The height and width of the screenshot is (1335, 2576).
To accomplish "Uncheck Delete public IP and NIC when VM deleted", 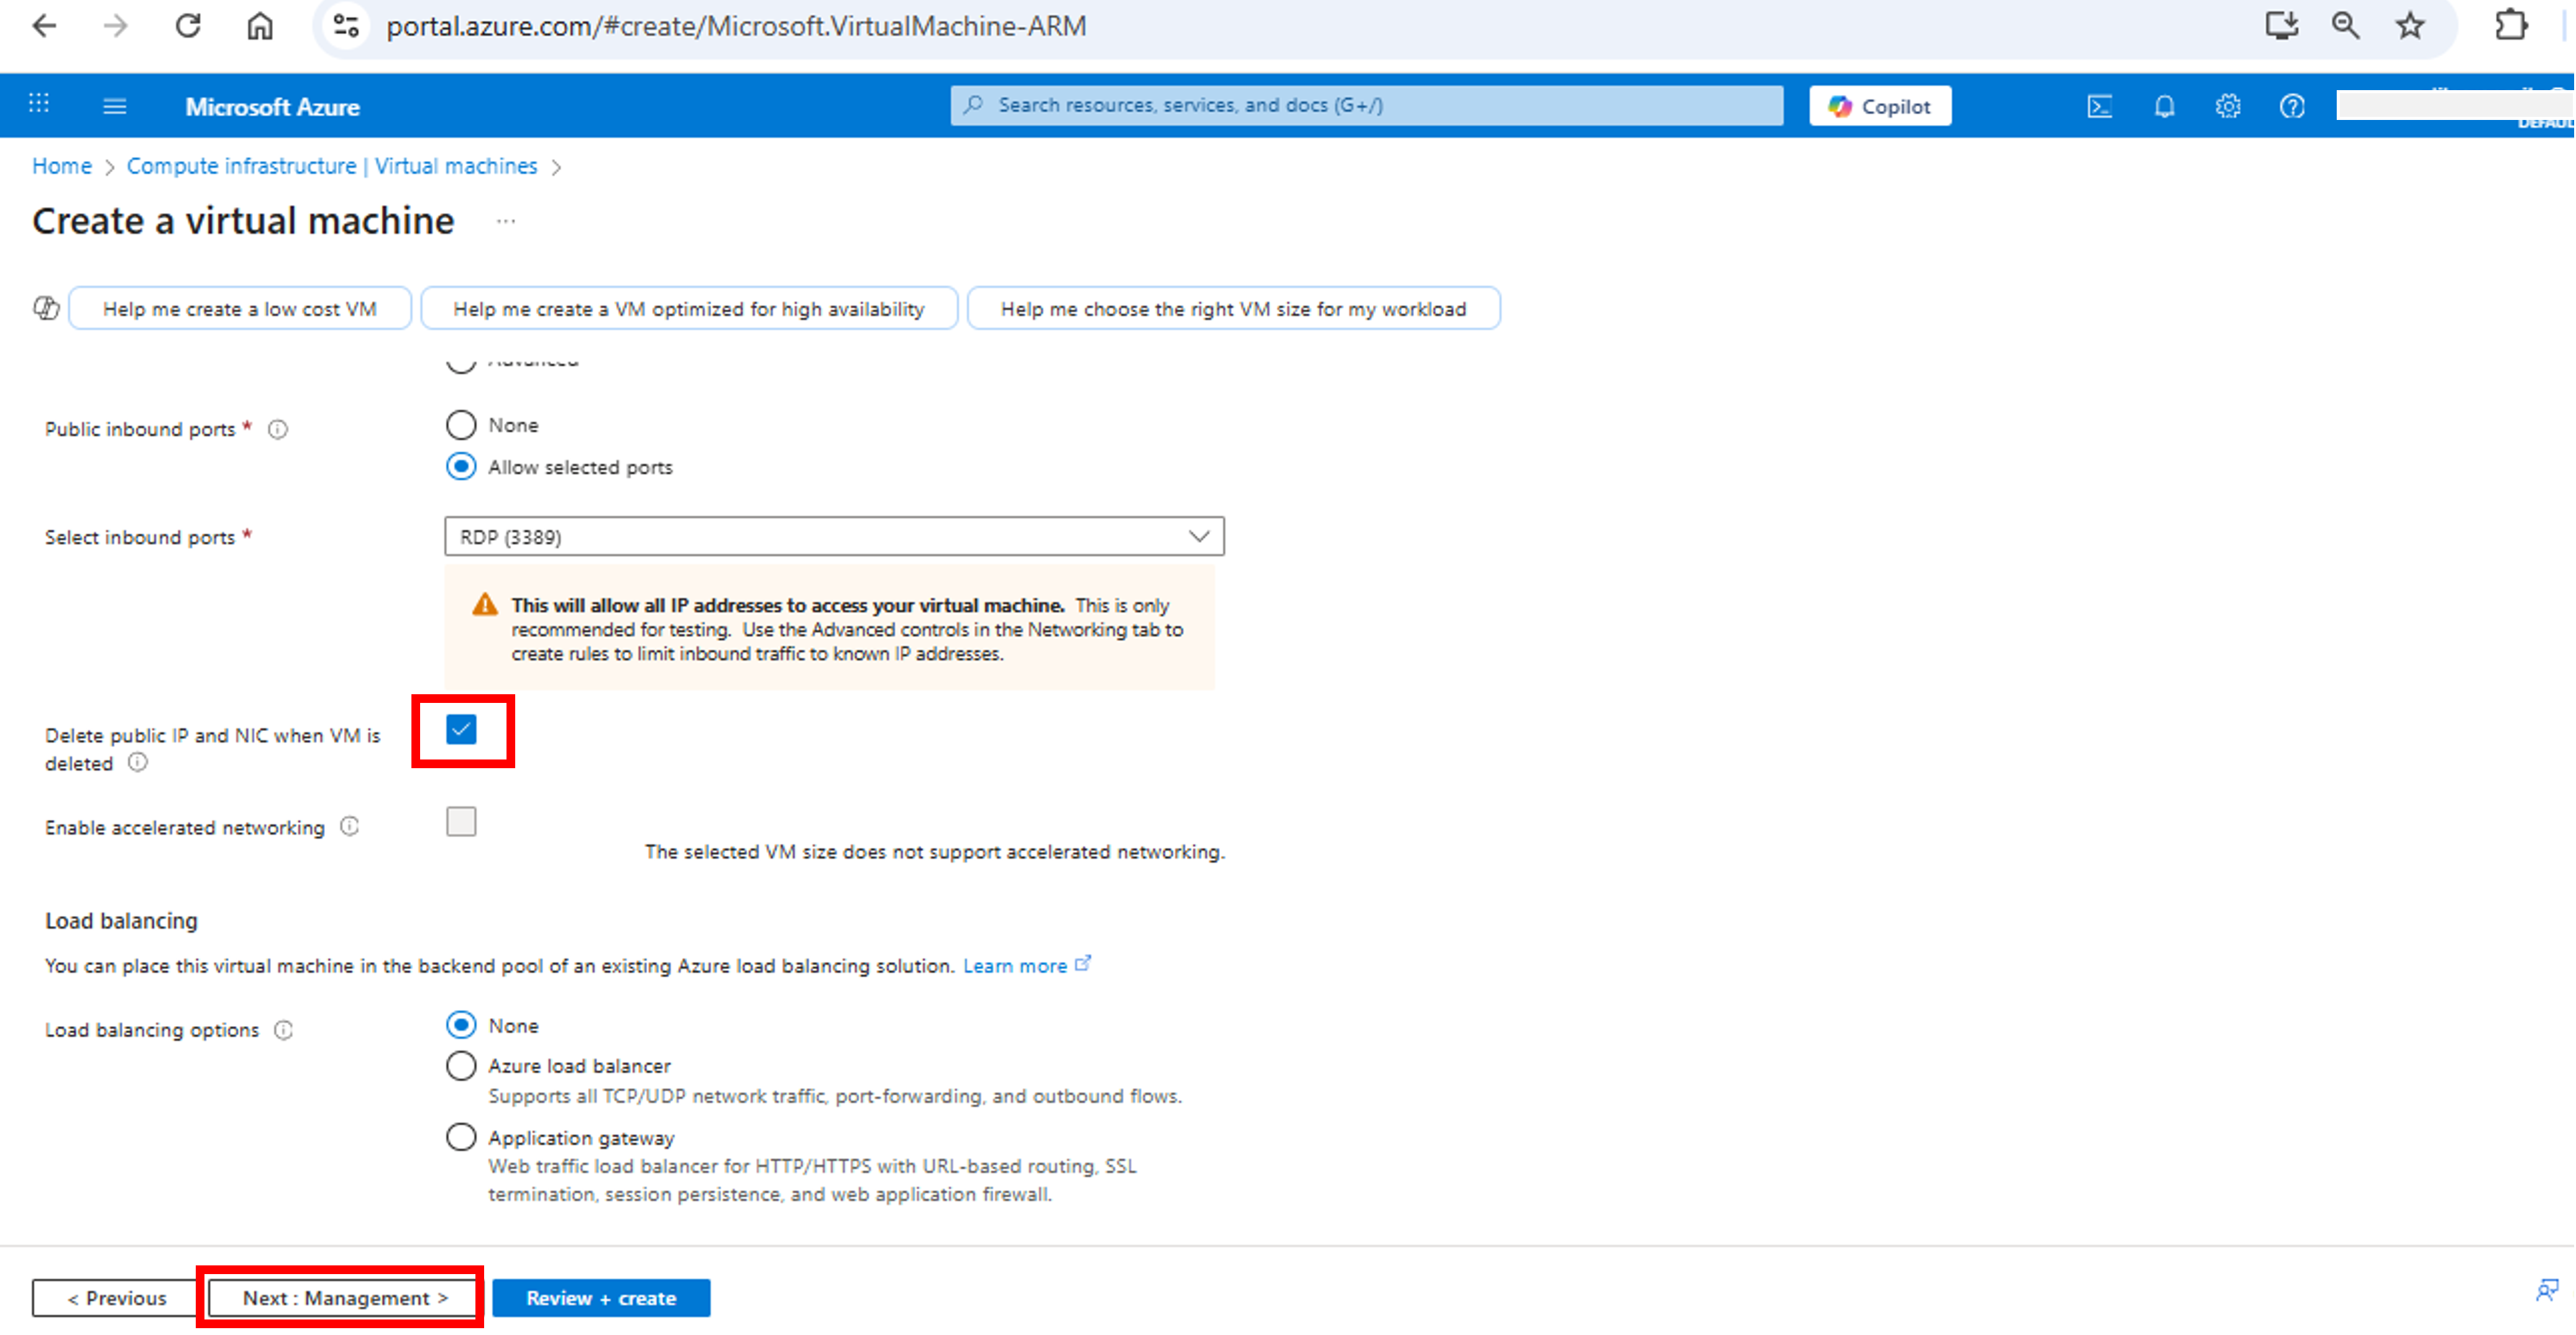I will coord(461,731).
